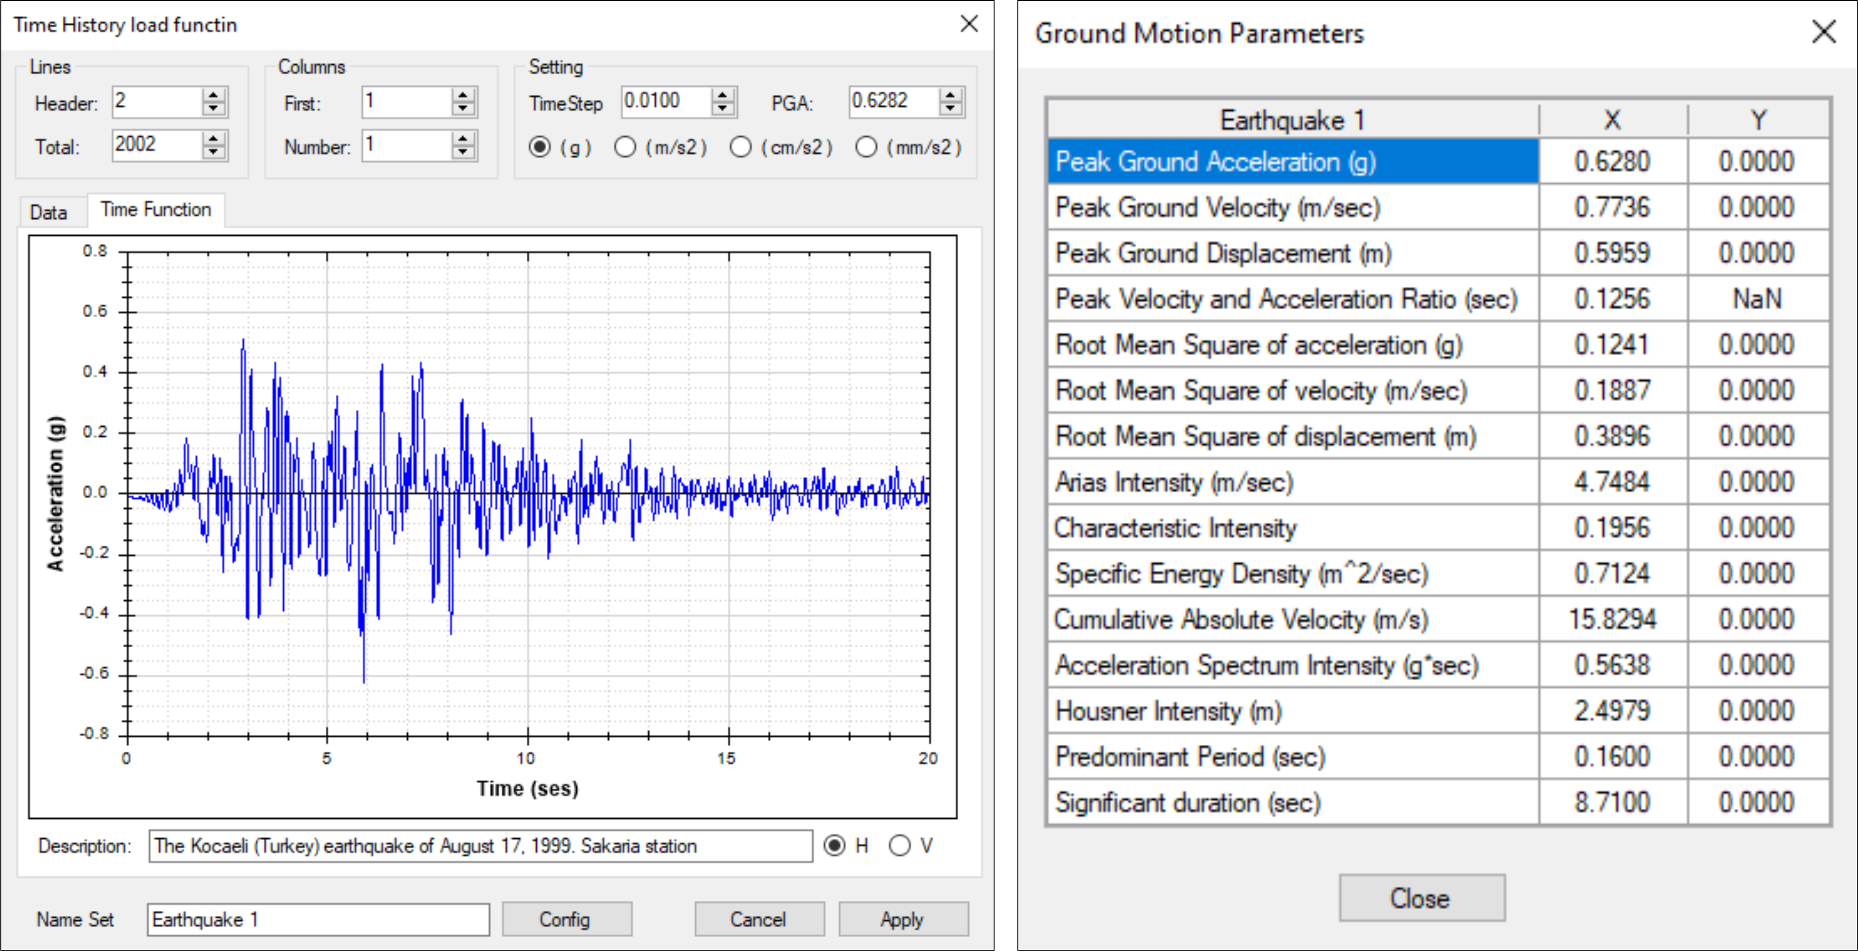Close the Ground Motion Parameters dialog button
Screen dimensions: 1858x951
coord(1421,898)
